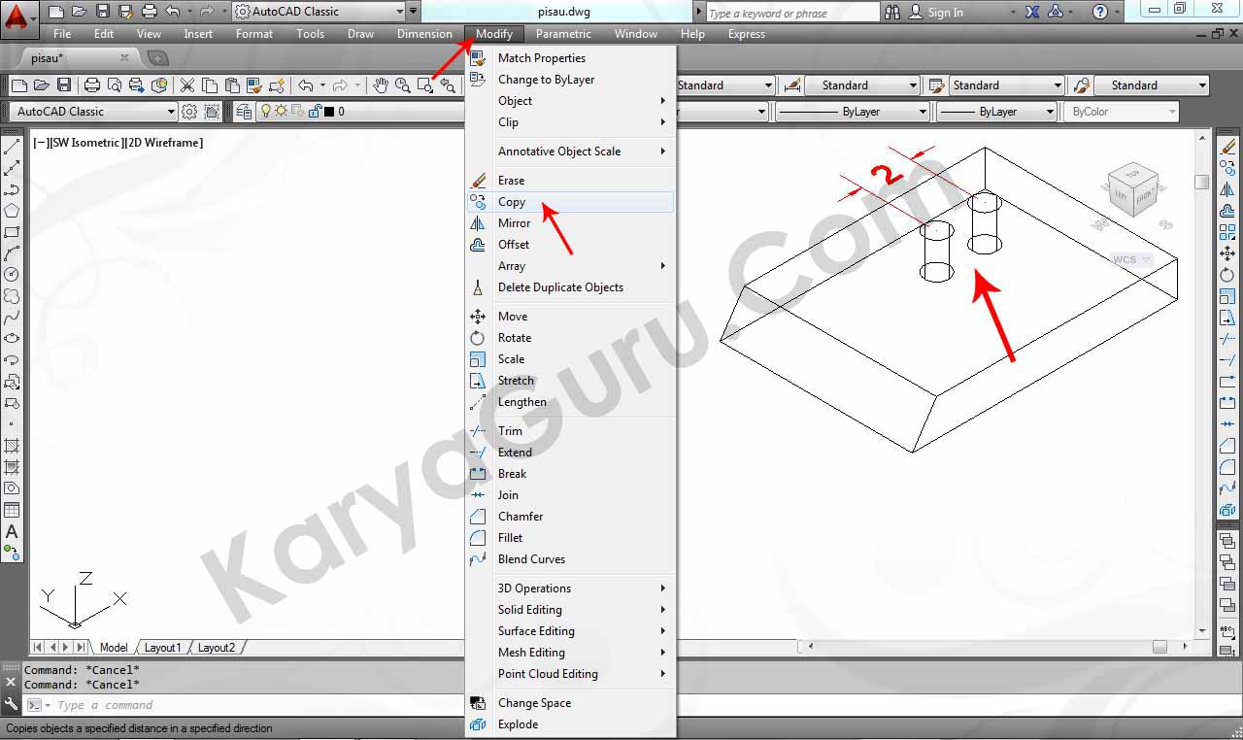Viewport: 1243px width, 740px height.
Task: Click the command line input field
Action: 388,705
